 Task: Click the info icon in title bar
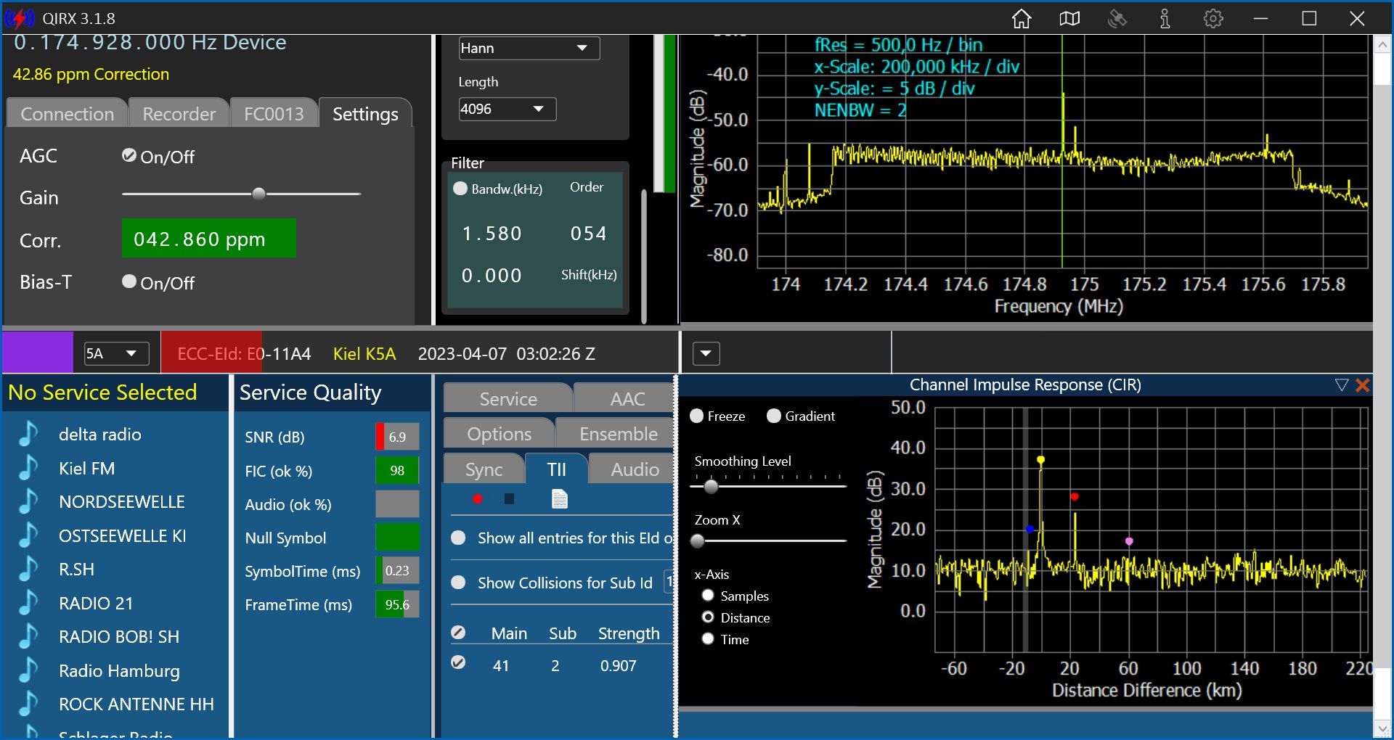[x=1165, y=19]
